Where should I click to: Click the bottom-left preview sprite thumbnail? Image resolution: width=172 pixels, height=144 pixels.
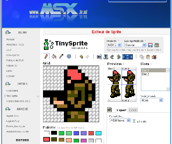[x=114, y=92]
